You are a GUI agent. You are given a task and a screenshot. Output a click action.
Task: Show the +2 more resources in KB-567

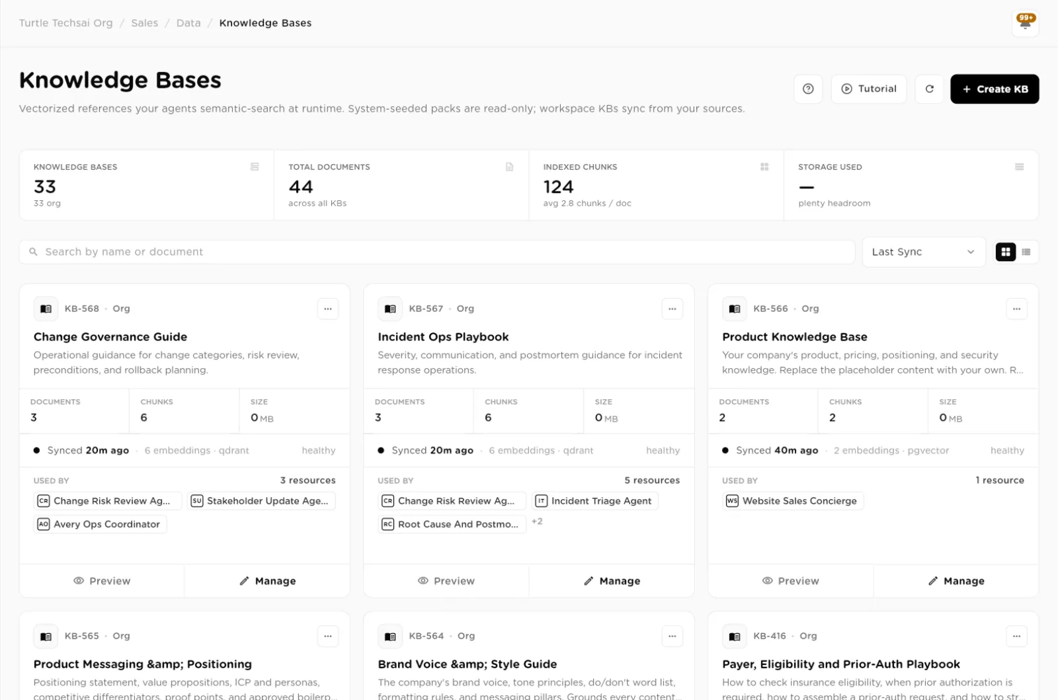pos(537,522)
